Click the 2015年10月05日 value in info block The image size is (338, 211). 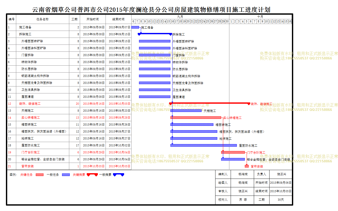281,191
